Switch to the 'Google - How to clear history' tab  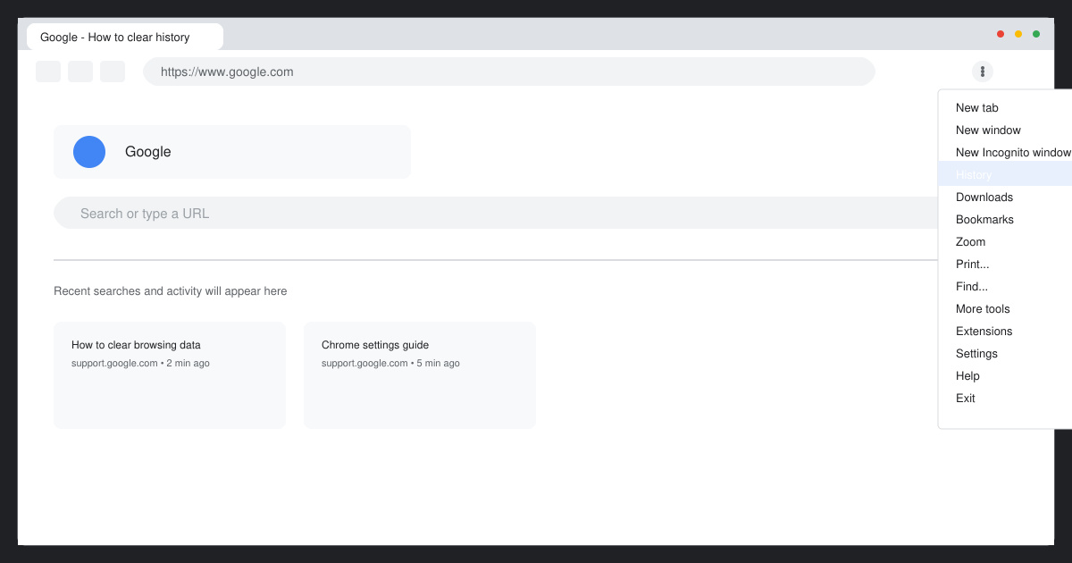tap(125, 37)
